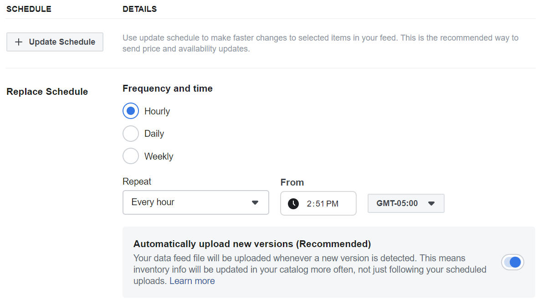Click the DETAILS column header
This screenshot has height=305, width=543.
(x=139, y=9)
